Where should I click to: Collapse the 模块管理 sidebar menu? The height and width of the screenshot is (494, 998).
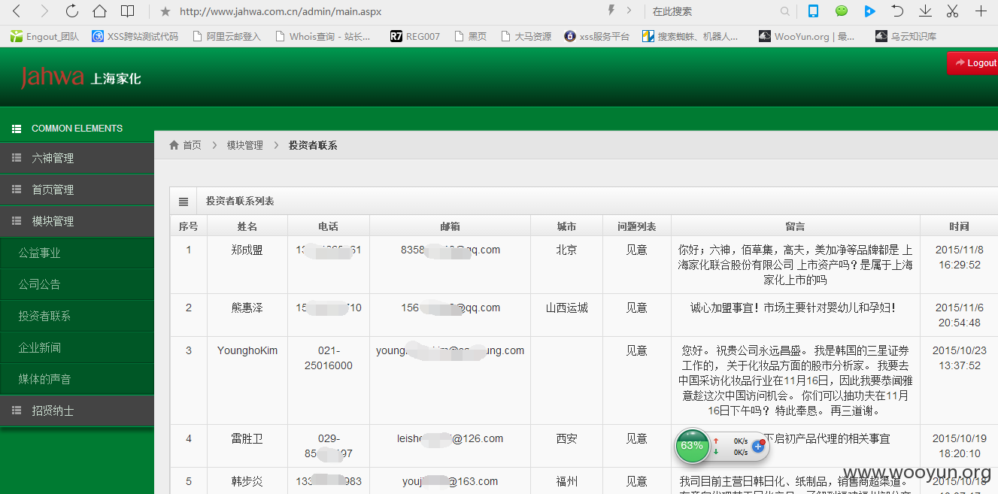click(x=77, y=221)
